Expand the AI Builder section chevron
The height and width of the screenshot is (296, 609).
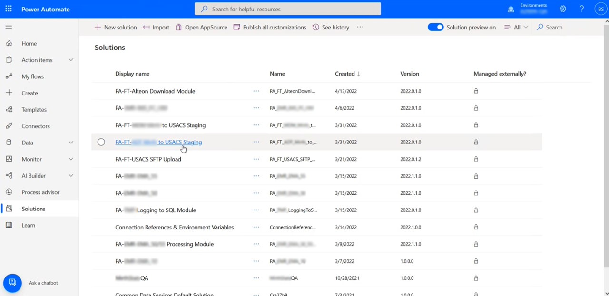(x=71, y=176)
